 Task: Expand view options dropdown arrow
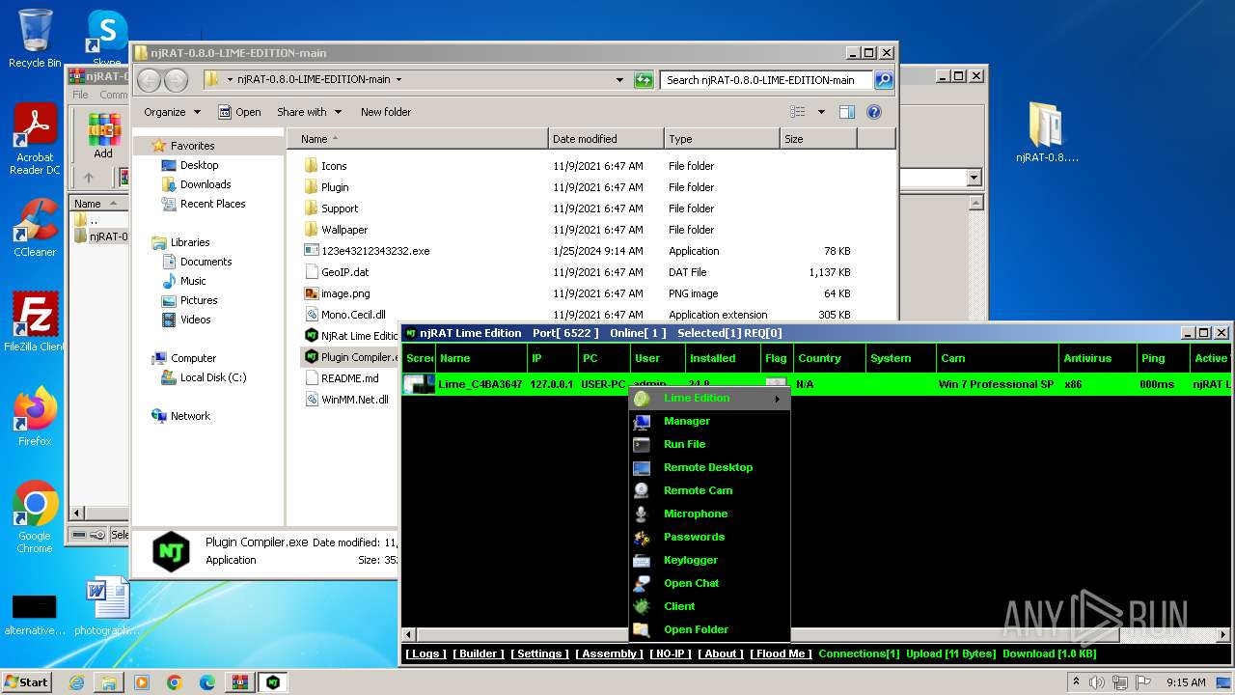[x=821, y=112]
